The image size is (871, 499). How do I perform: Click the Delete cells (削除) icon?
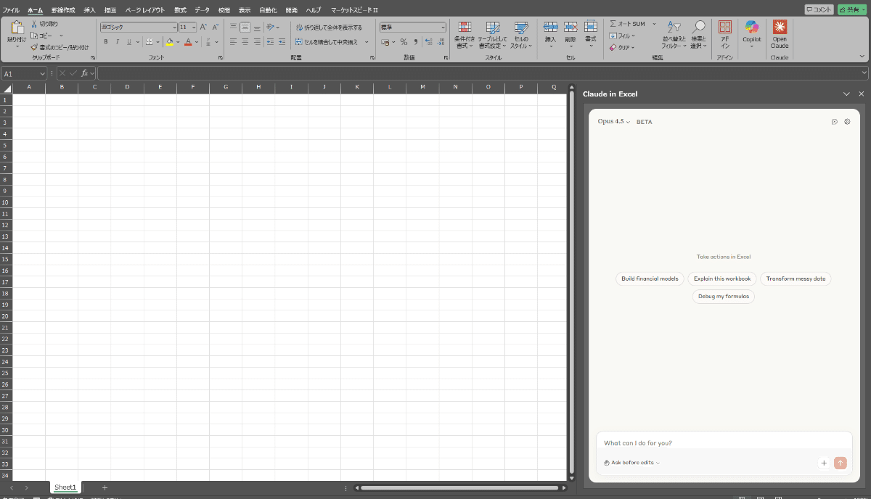[x=571, y=27]
